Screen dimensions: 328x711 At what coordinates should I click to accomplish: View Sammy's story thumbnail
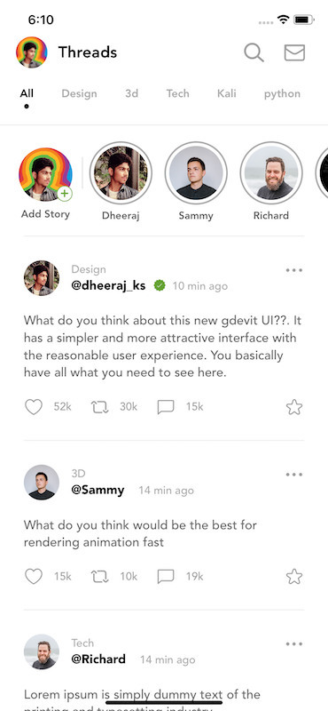point(196,172)
